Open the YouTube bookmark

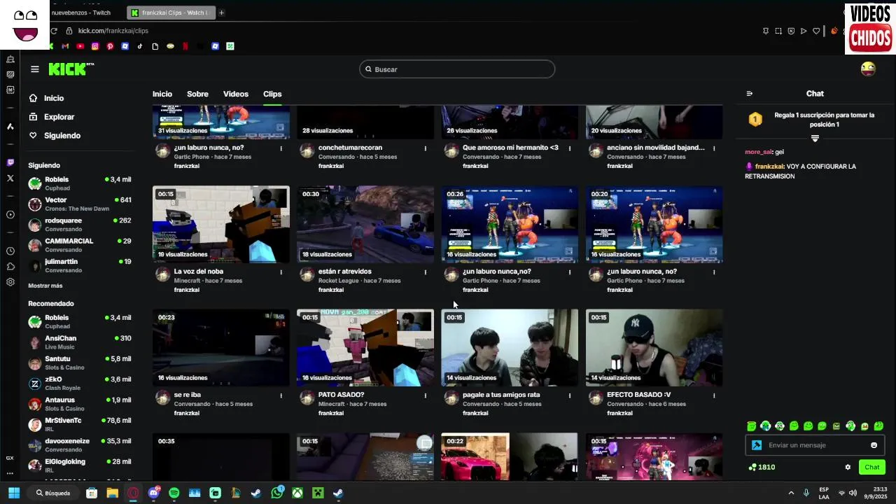(x=80, y=46)
